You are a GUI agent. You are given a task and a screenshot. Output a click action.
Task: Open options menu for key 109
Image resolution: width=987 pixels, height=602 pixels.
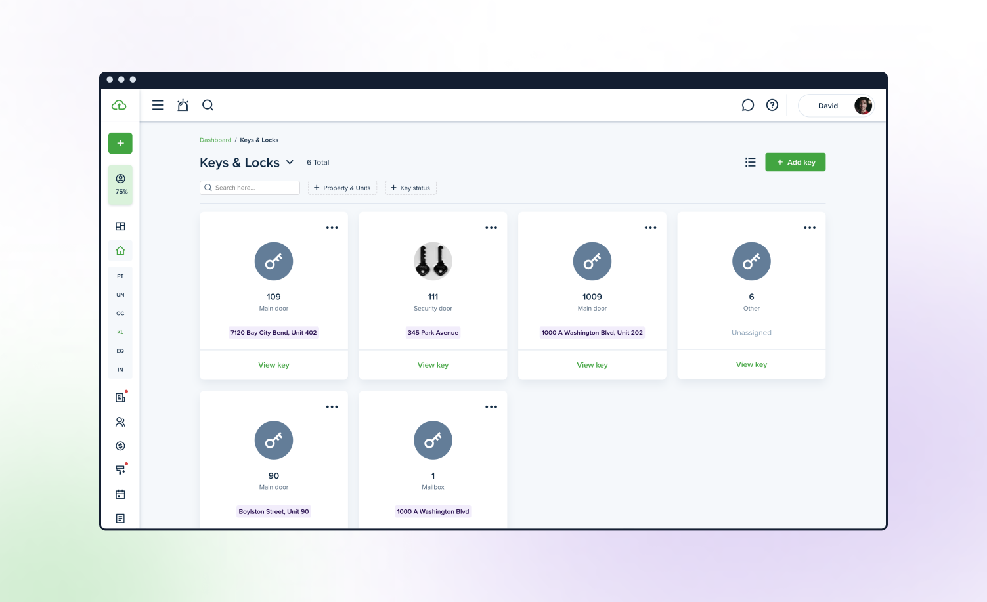[x=332, y=228]
